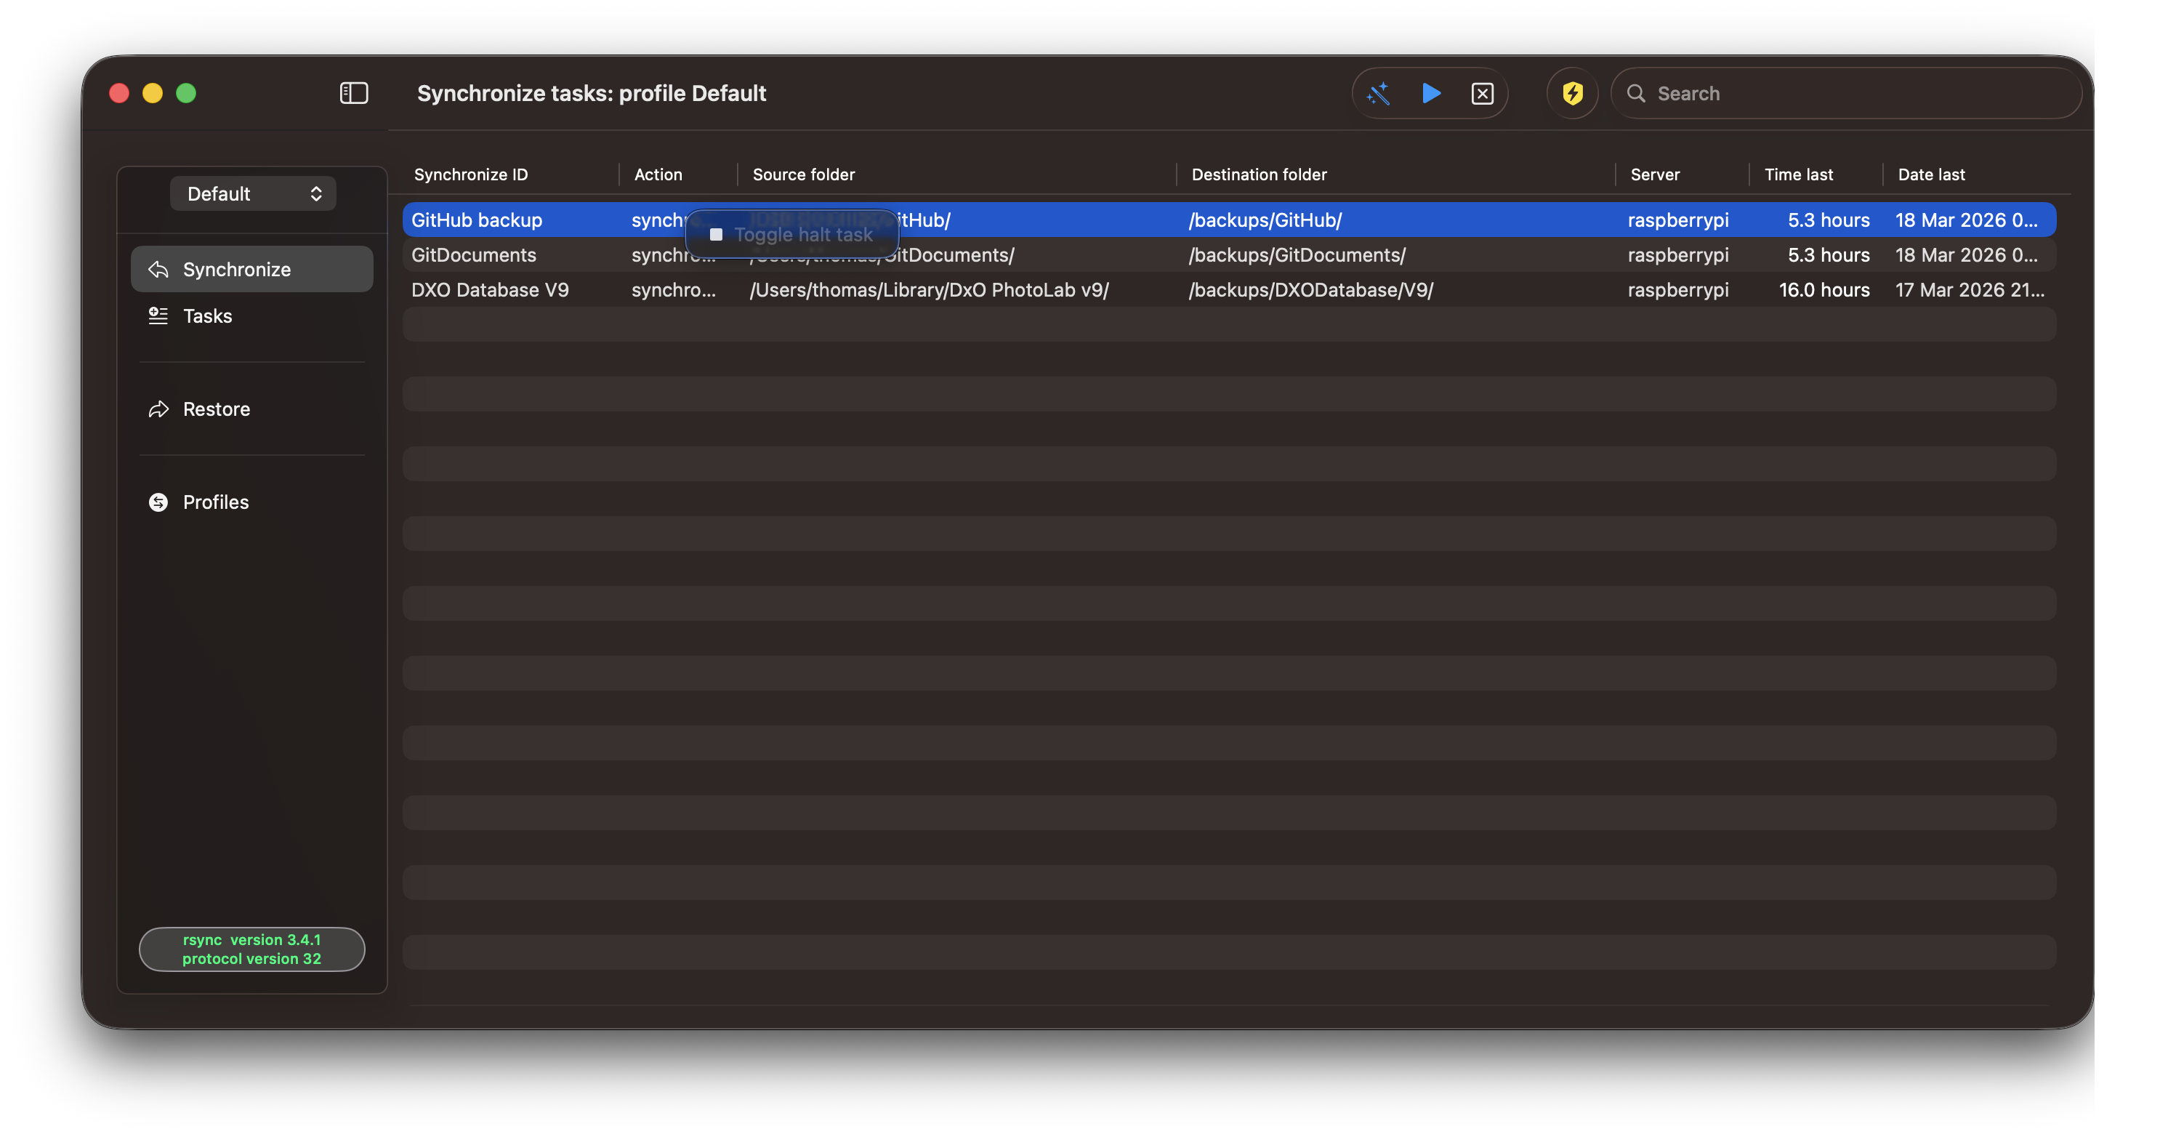Click the magnifying glass search icon
This screenshot has height=1137, width=2176.
[1636, 93]
